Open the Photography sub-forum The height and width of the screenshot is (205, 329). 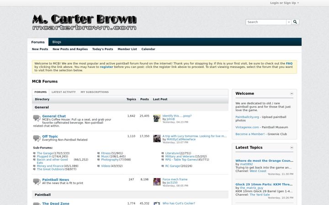[x=110, y=159]
